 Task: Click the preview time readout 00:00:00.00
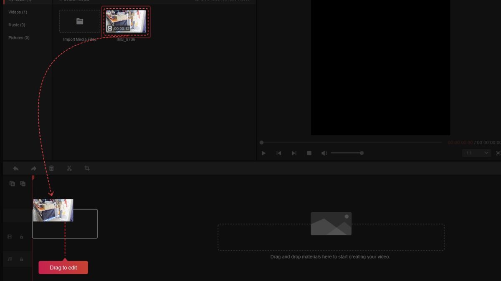point(461,142)
